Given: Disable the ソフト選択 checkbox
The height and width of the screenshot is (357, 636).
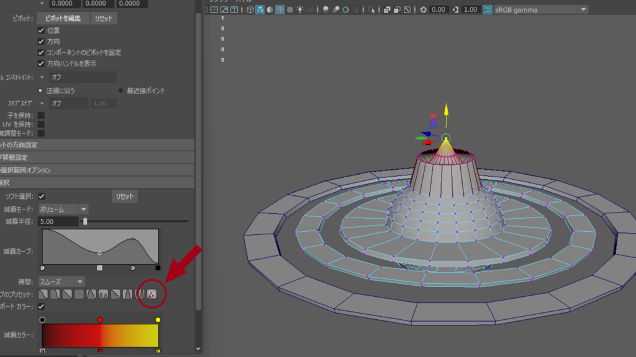Looking at the screenshot, I should 42,196.
